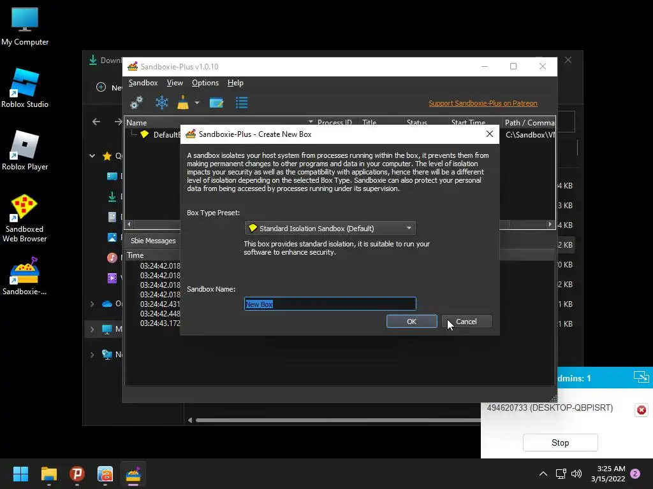Select the Sbie Messages tab
This screenshot has width=653, height=489.
tap(153, 241)
